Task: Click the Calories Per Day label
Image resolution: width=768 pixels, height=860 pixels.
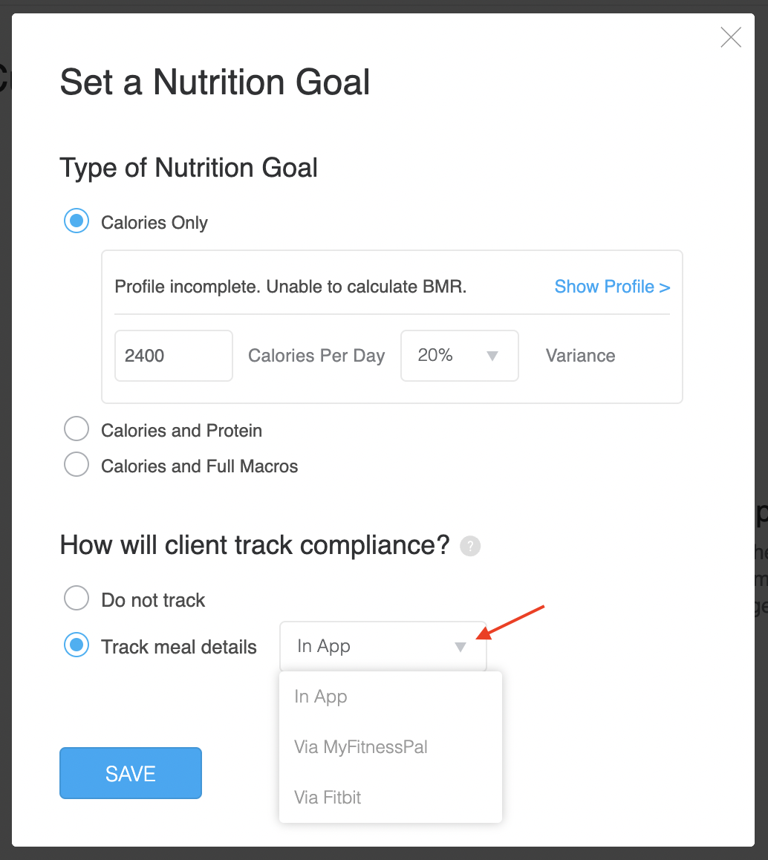Action: pyautogui.click(x=316, y=356)
